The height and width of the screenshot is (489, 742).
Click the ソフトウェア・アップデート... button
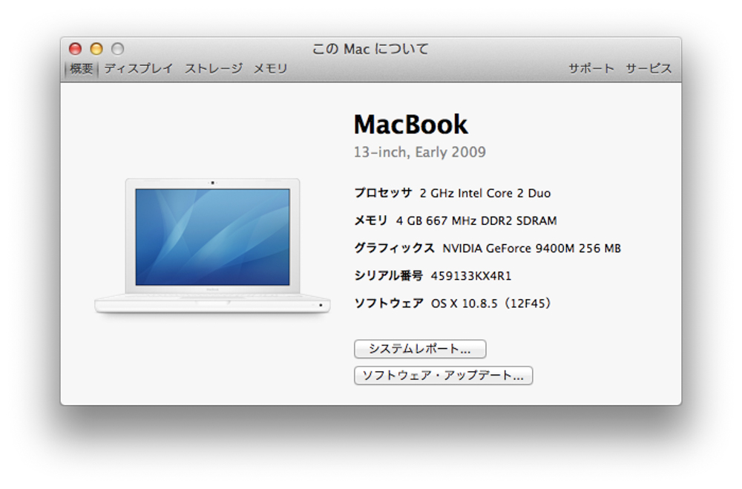coord(444,375)
